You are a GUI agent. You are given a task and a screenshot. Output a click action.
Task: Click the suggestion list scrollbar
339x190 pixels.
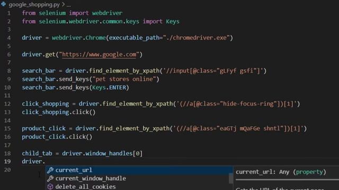click(231, 178)
